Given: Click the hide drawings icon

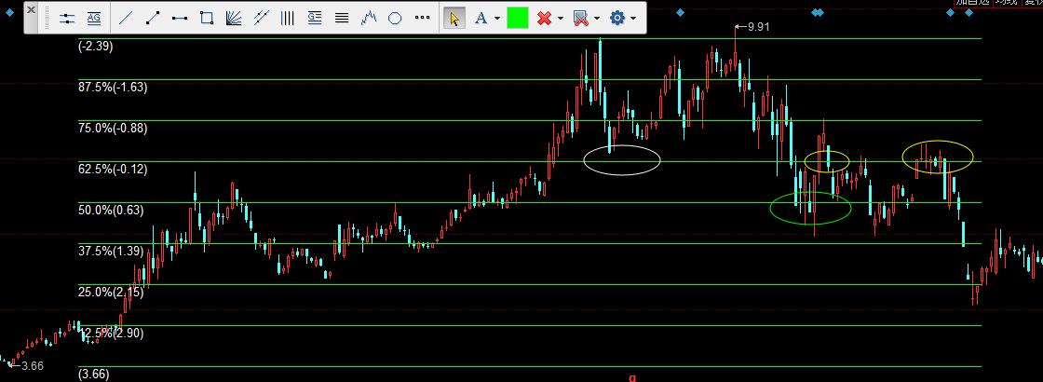Looking at the screenshot, I should click(x=581, y=19).
